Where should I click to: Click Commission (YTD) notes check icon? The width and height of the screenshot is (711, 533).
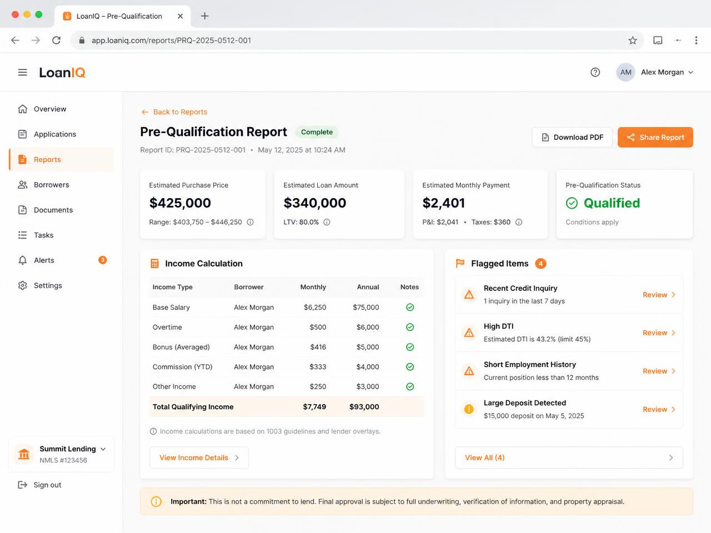(x=410, y=367)
